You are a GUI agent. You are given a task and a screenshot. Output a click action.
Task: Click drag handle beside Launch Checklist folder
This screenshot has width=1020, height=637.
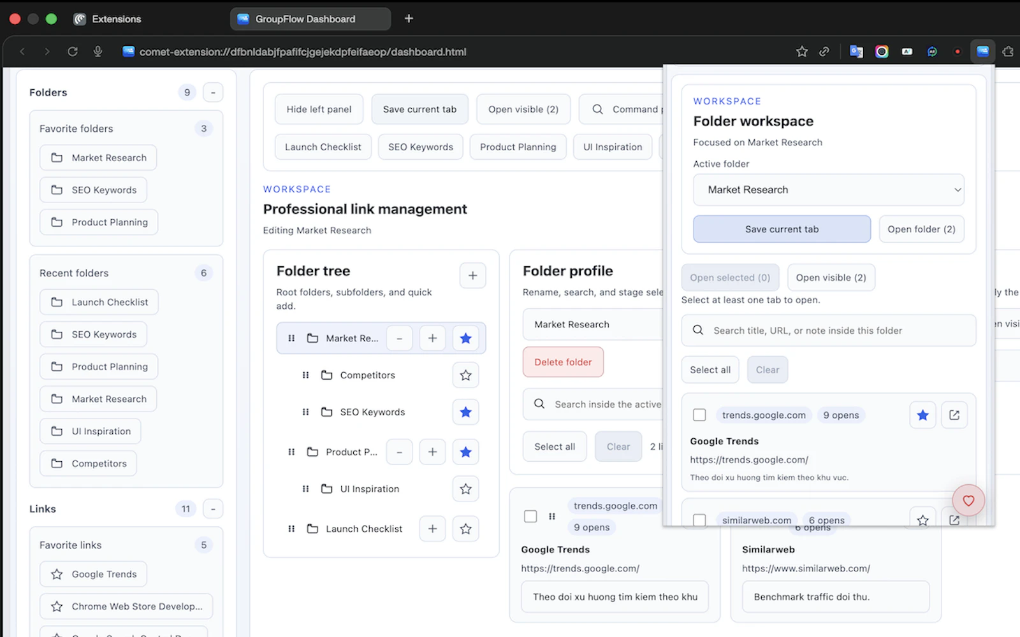291,529
